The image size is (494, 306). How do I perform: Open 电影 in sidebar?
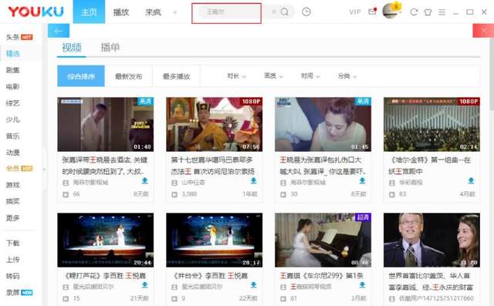tap(13, 86)
